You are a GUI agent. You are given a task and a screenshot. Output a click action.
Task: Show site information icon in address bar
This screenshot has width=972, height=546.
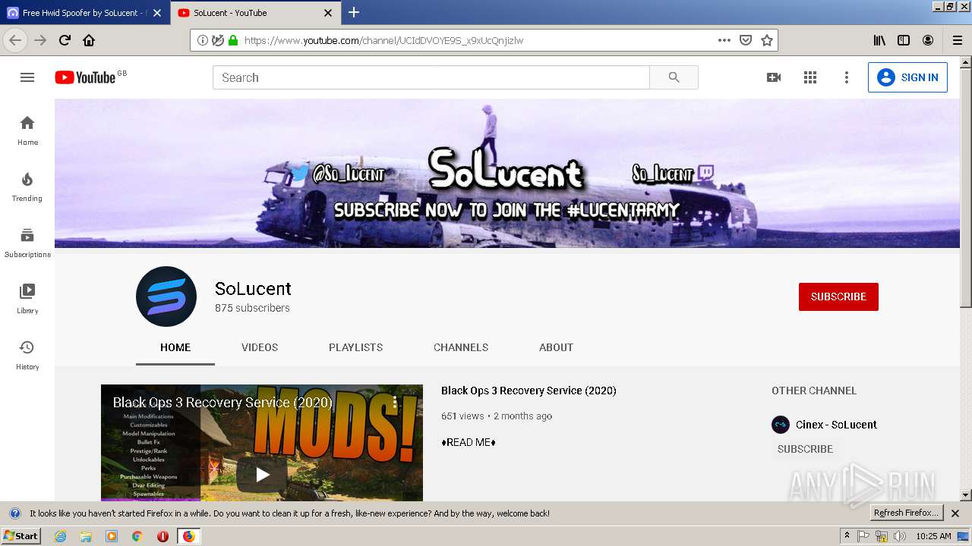[x=203, y=40]
